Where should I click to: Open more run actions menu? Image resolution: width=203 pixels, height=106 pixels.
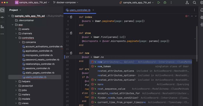coord(171,3)
